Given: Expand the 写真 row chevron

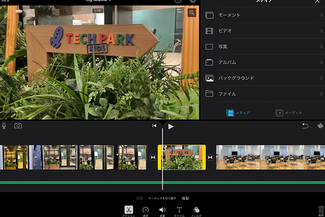Looking at the screenshot, I should tap(321, 47).
